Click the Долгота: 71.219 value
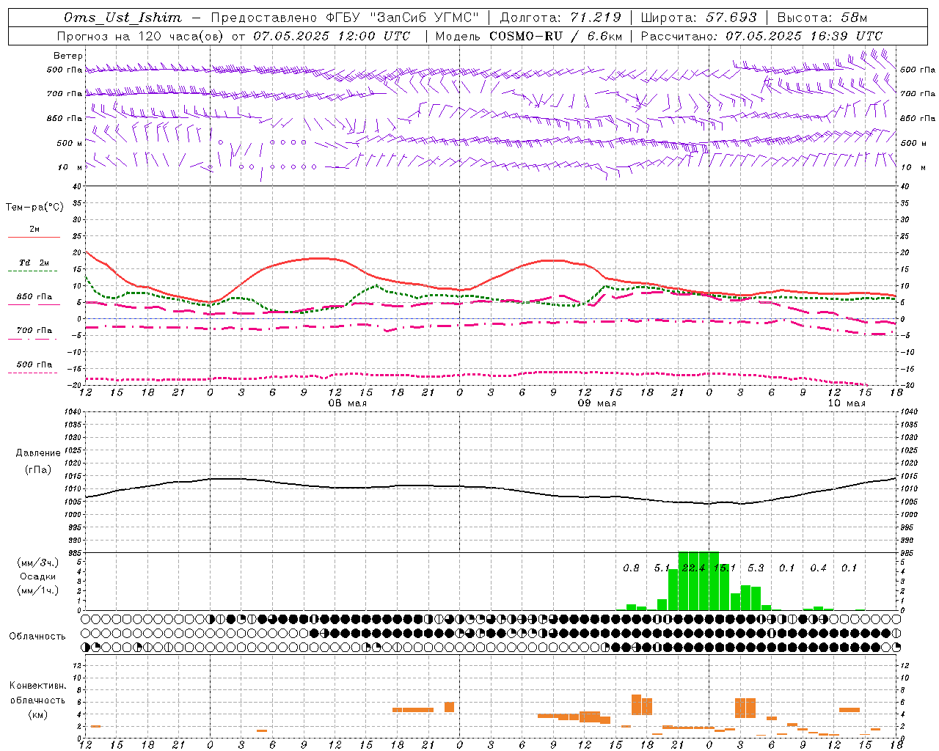939x751 pixels. point(560,18)
